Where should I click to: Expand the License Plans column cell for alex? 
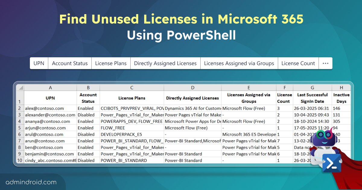(132, 108)
